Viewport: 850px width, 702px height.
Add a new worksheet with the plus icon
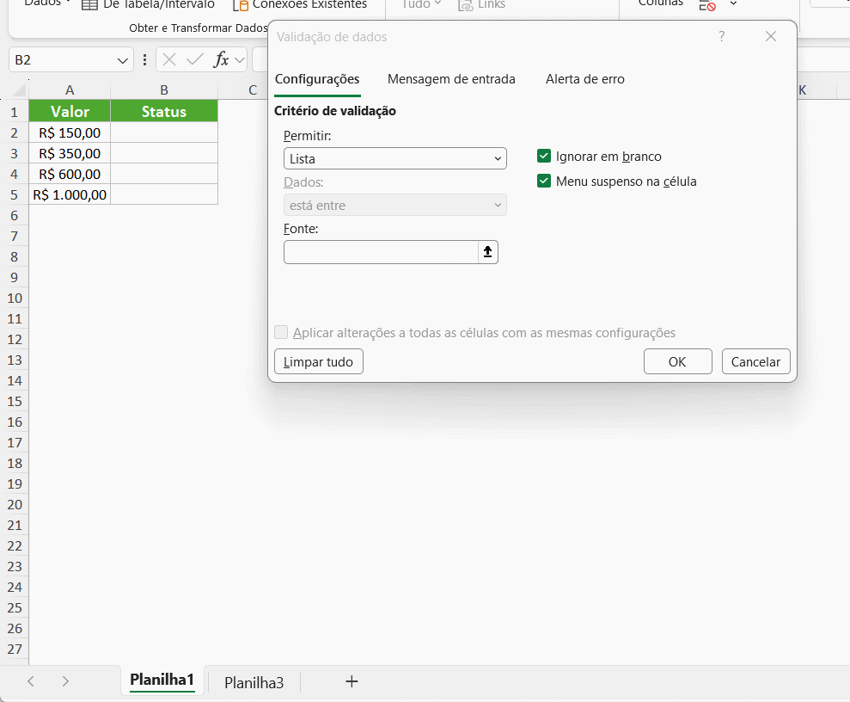click(x=352, y=681)
